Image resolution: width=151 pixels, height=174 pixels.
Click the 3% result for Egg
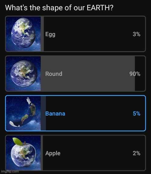tap(137, 34)
